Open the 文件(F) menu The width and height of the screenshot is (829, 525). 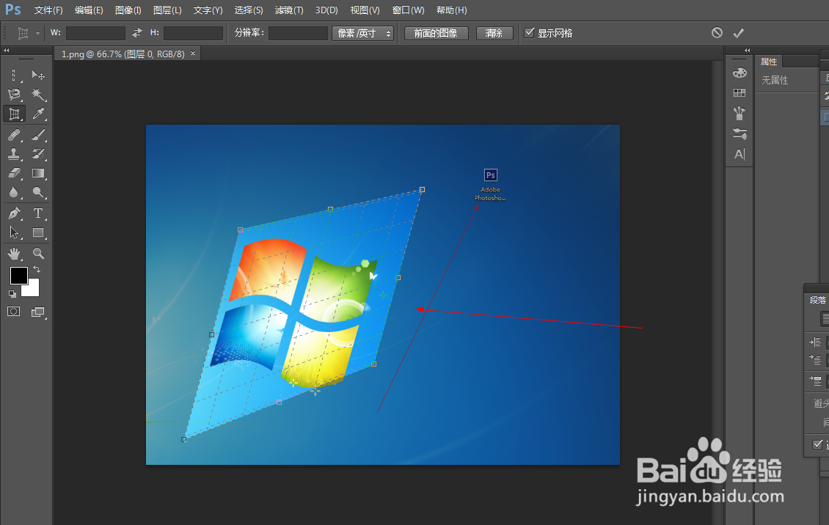tap(48, 10)
